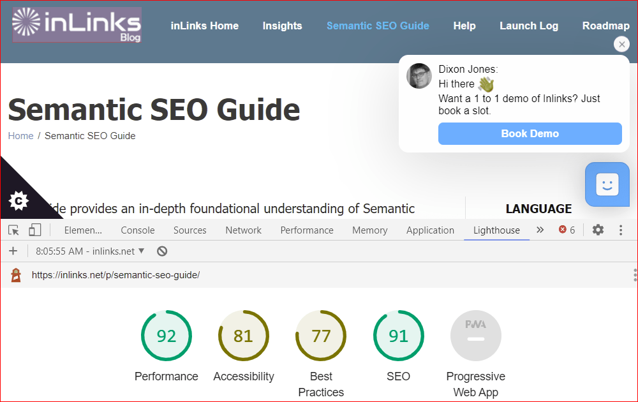The image size is (638, 402).
Task: Open the Memory tab
Action: tap(370, 230)
